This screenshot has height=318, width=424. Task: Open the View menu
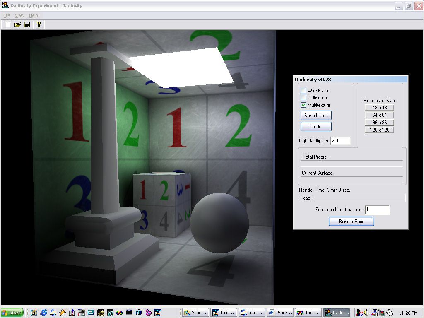point(19,15)
